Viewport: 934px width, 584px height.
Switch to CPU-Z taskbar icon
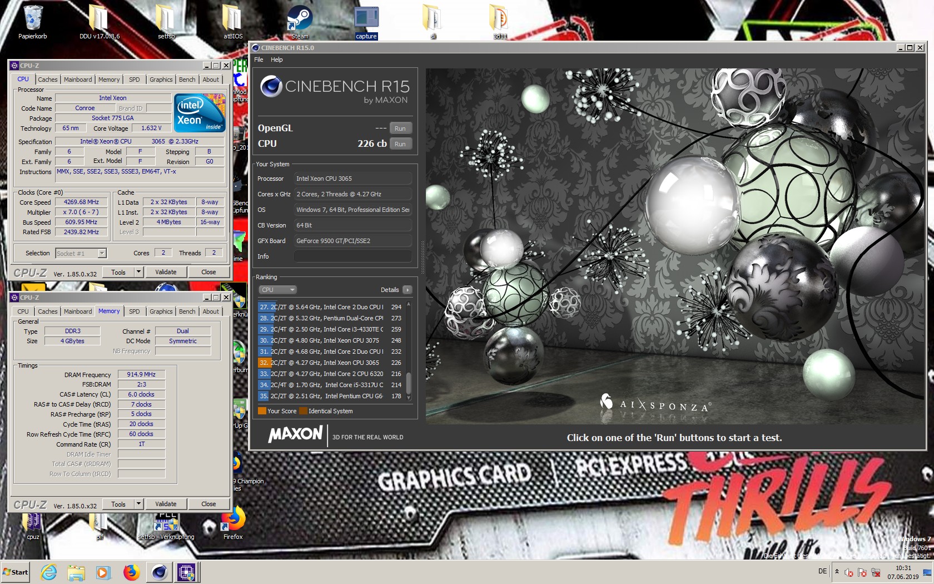[x=186, y=572]
